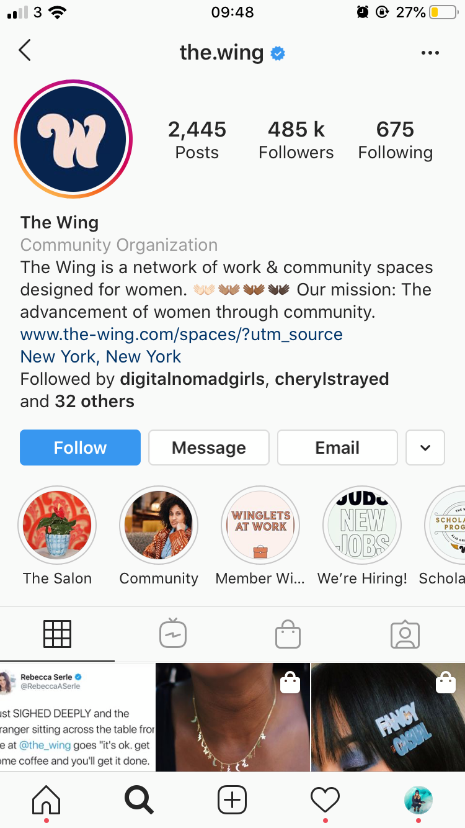Image resolution: width=465 pixels, height=828 pixels.
Task: Open the three-dot options menu
Action: (x=430, y=53)
